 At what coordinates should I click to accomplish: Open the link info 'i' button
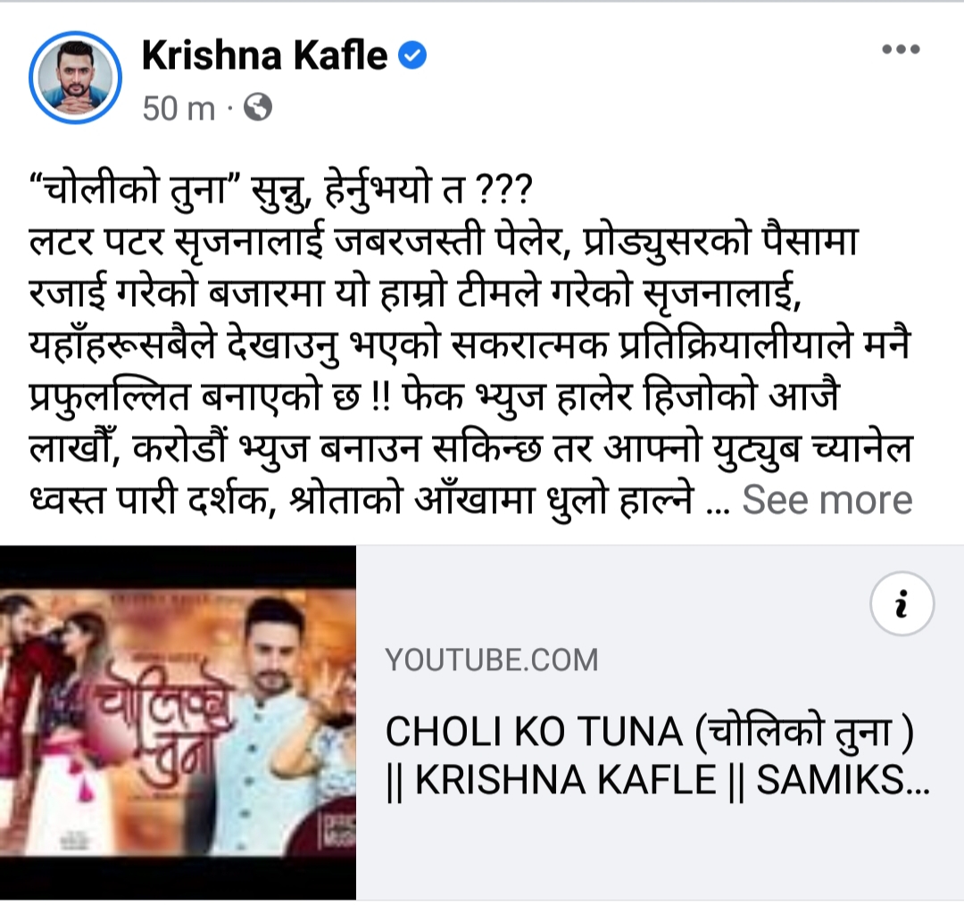click(902, 603)
